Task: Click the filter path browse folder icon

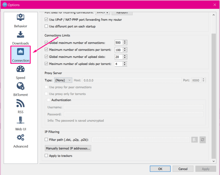Action: (195, 140)
